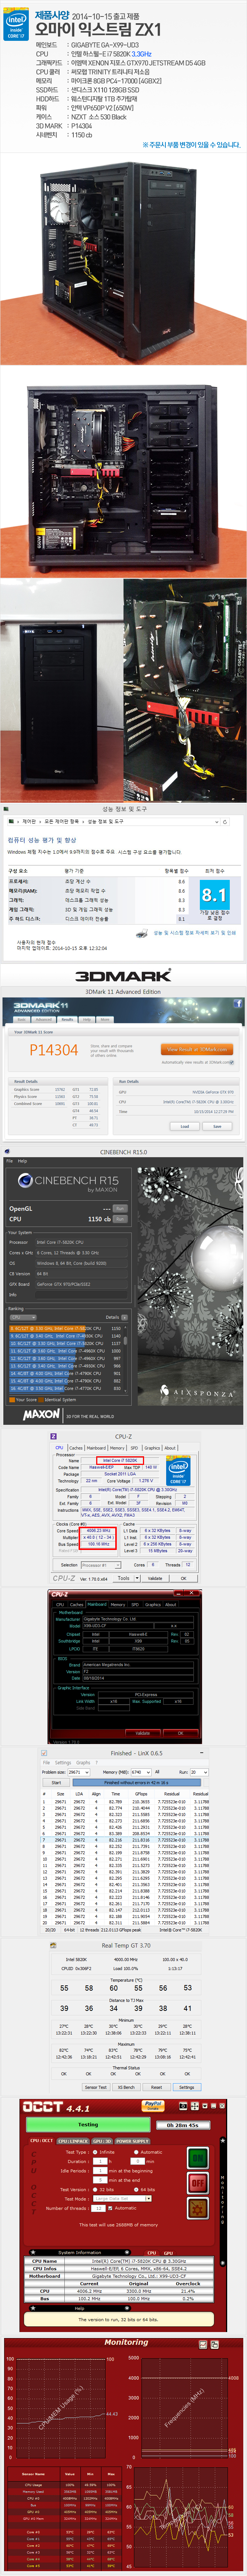Screen dimensions: 247x2576
Task: Click the Reset button in Real Temp
Action: [x=156, y=2087]
